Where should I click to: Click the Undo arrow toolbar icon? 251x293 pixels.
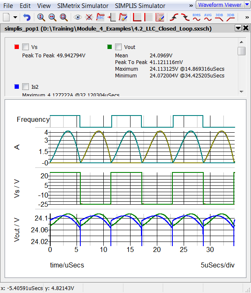27,18
